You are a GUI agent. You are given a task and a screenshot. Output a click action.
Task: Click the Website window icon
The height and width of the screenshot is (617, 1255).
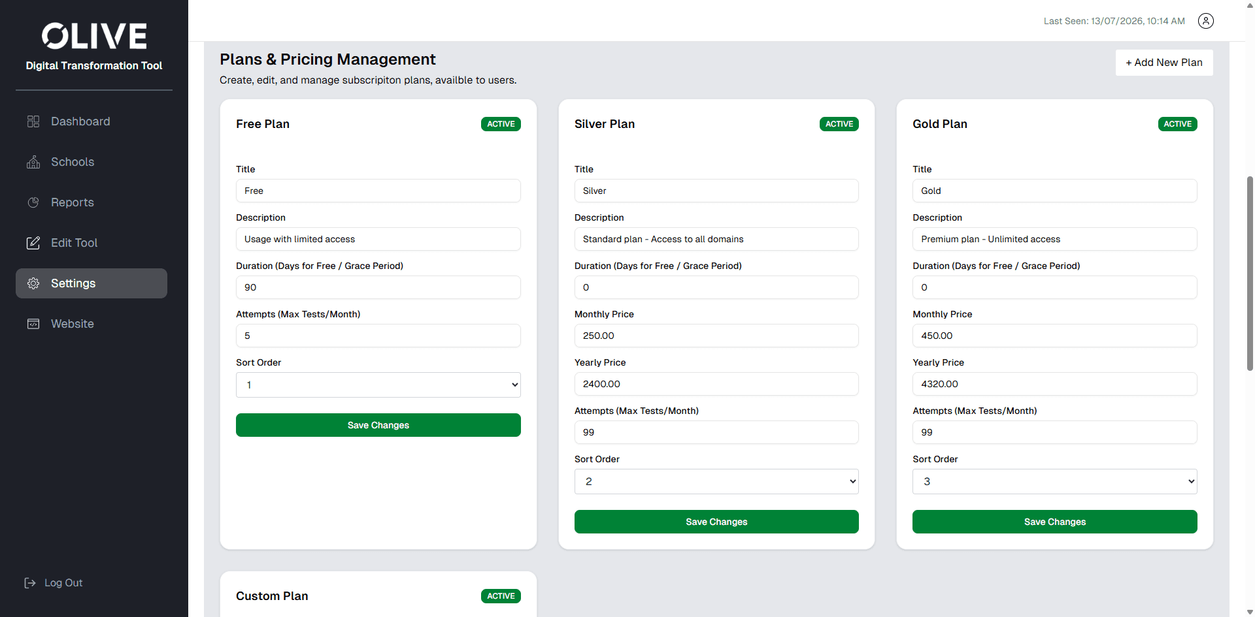click(x=33, y=324)
